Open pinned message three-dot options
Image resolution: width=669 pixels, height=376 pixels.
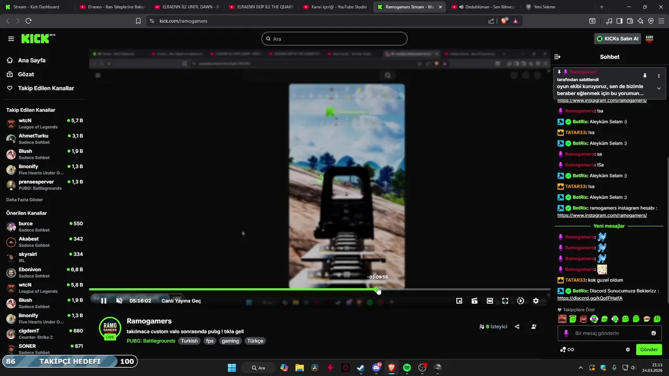(659, 76)
